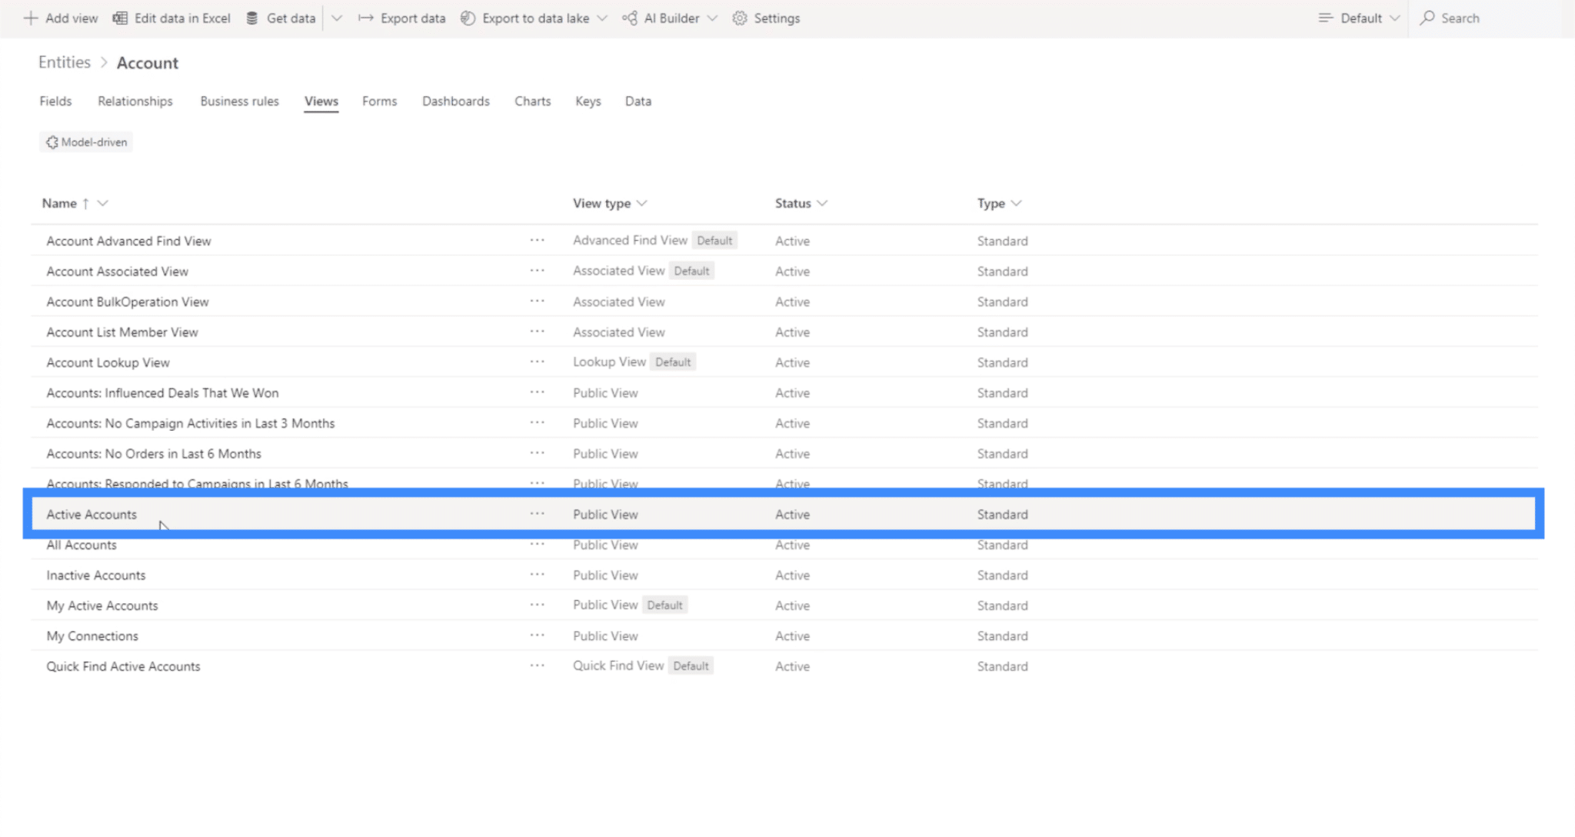Open the Status column filter dropdown
Screen dimensions: 1575x837
[822, 203]
